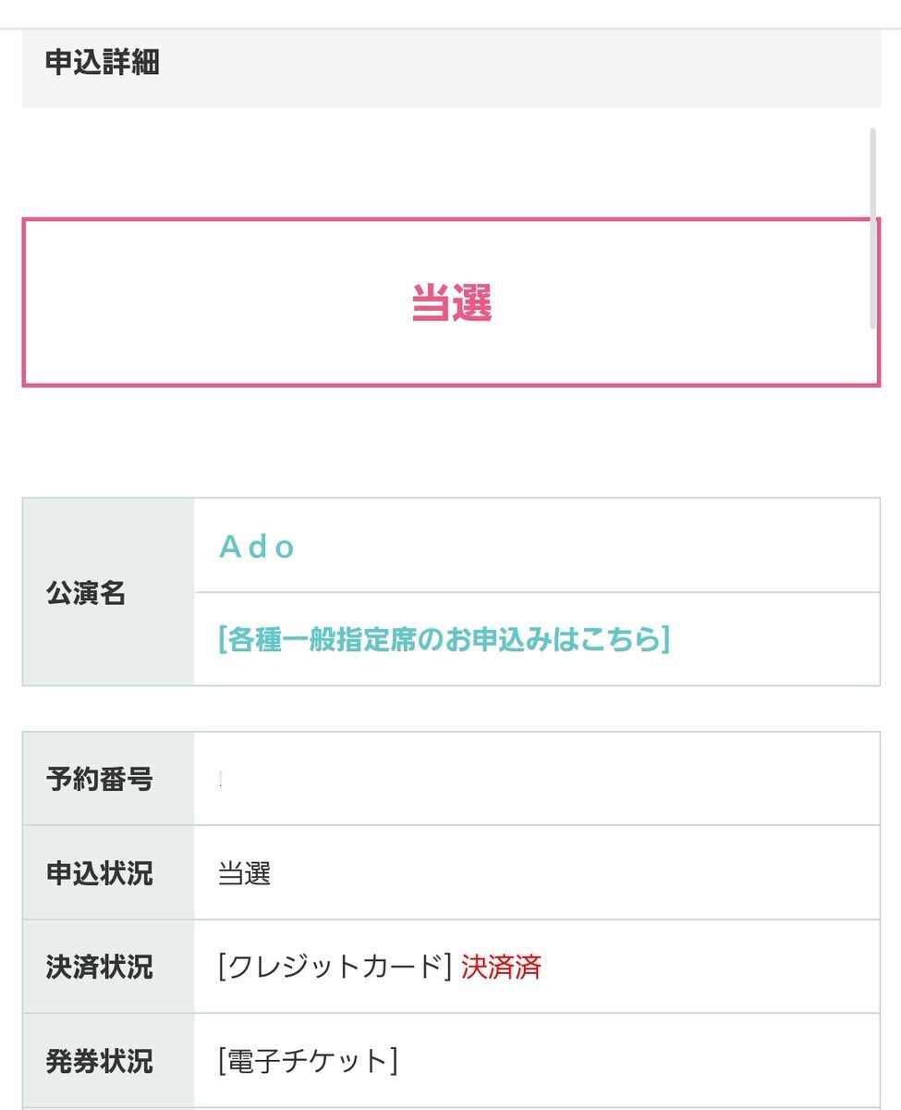This screenshot has width=901, height=1110.
Task: Click the gap between 公演名 and 予約番号 tables
Action: pyautogui.click(x=451, y=709)
